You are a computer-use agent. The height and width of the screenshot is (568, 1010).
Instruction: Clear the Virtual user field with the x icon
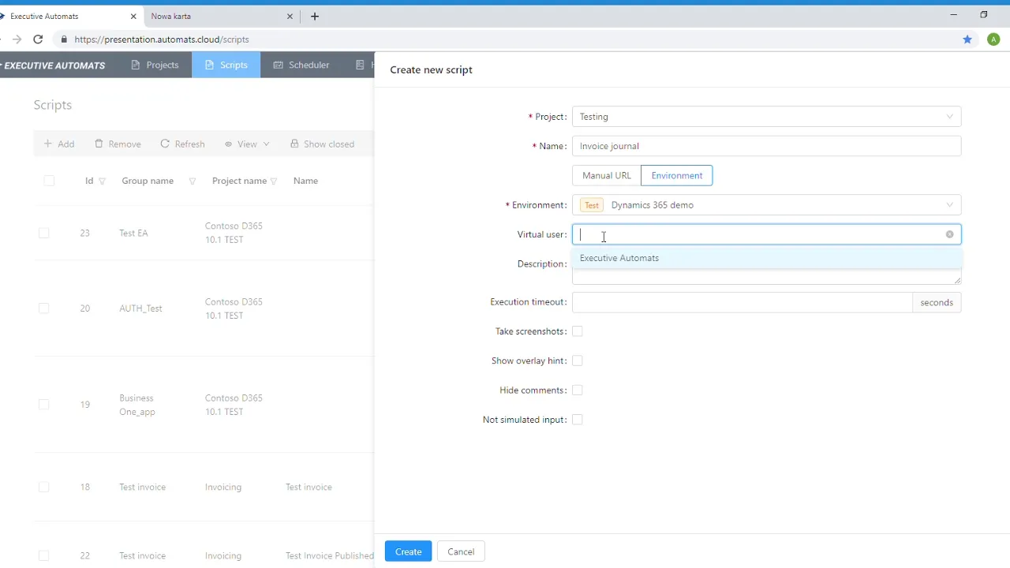949,234
